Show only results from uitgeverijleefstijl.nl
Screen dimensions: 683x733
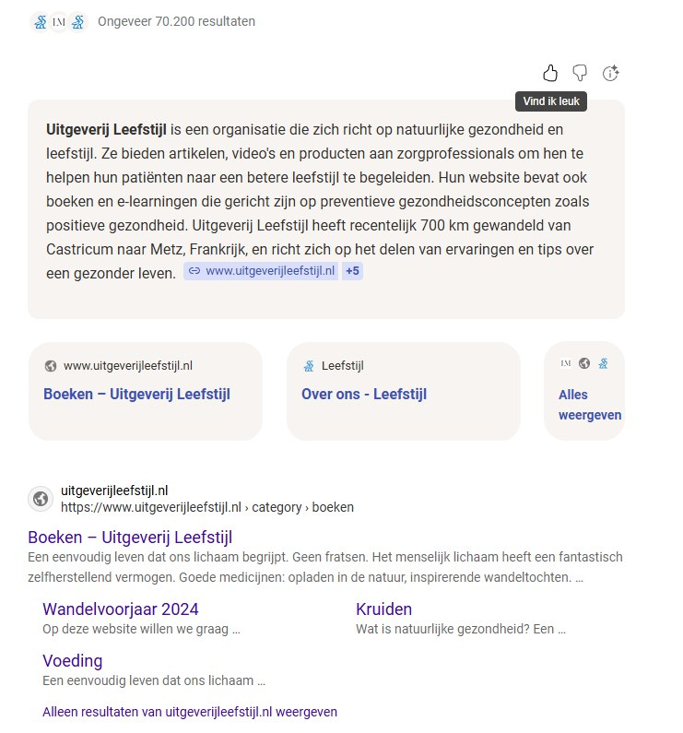[x=190, y=712]
